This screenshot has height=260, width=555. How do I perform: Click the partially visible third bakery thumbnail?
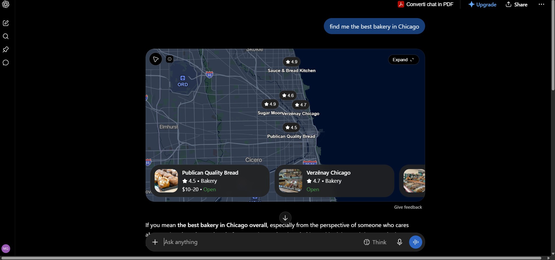[414, 181]
